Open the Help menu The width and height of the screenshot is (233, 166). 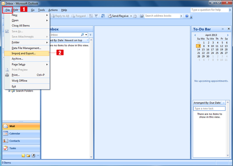64,10
